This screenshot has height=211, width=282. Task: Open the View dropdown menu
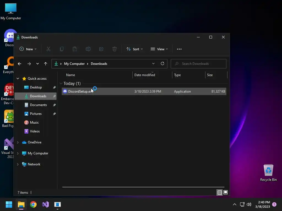pyautogui.click(x=159, y=49)
